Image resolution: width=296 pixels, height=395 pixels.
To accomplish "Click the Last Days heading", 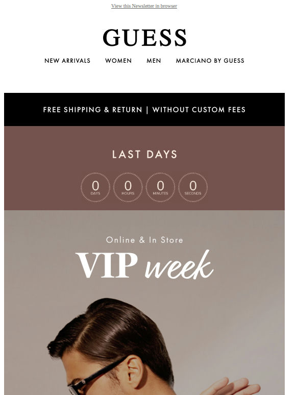I will 144,154.
